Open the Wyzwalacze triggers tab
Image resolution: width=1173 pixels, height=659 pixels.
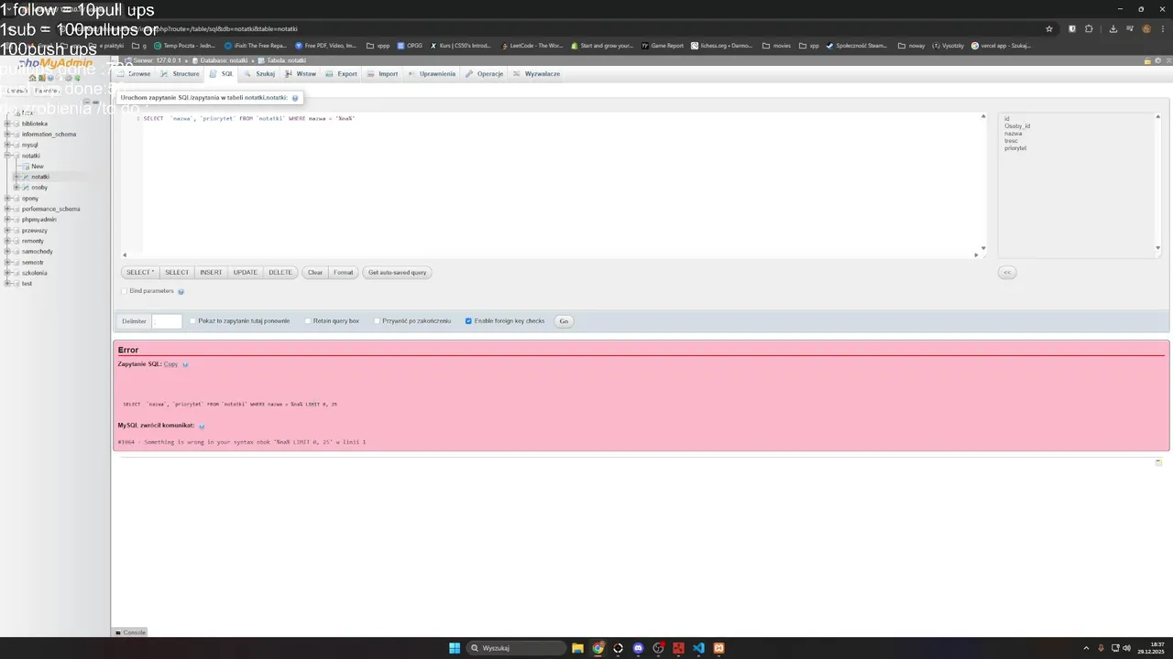[x=537, y=73]
